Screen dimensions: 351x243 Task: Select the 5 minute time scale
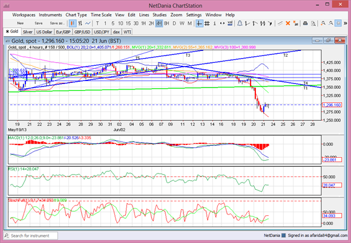click(113, 23)
